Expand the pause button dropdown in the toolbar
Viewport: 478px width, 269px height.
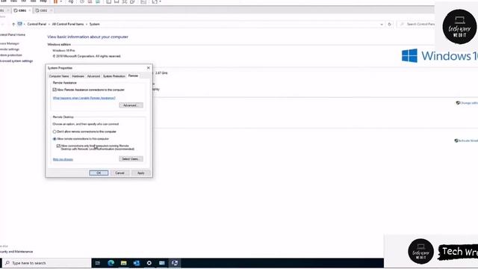[x=61, y=1]
